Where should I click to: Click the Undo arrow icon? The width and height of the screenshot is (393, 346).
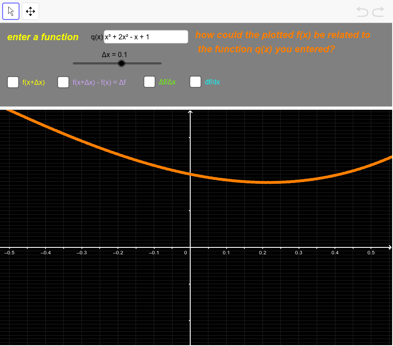pyautogui.click(x=362, y=12)
